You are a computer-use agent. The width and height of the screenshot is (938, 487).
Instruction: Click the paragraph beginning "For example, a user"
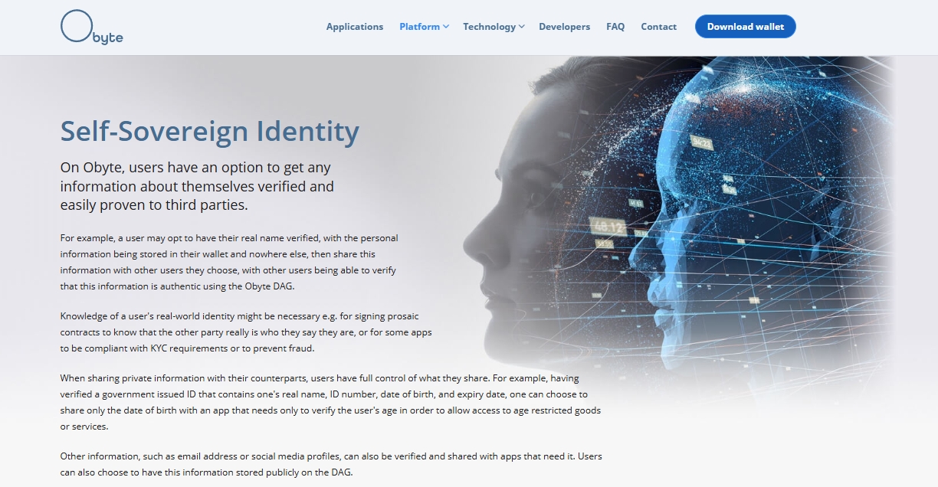229,262
